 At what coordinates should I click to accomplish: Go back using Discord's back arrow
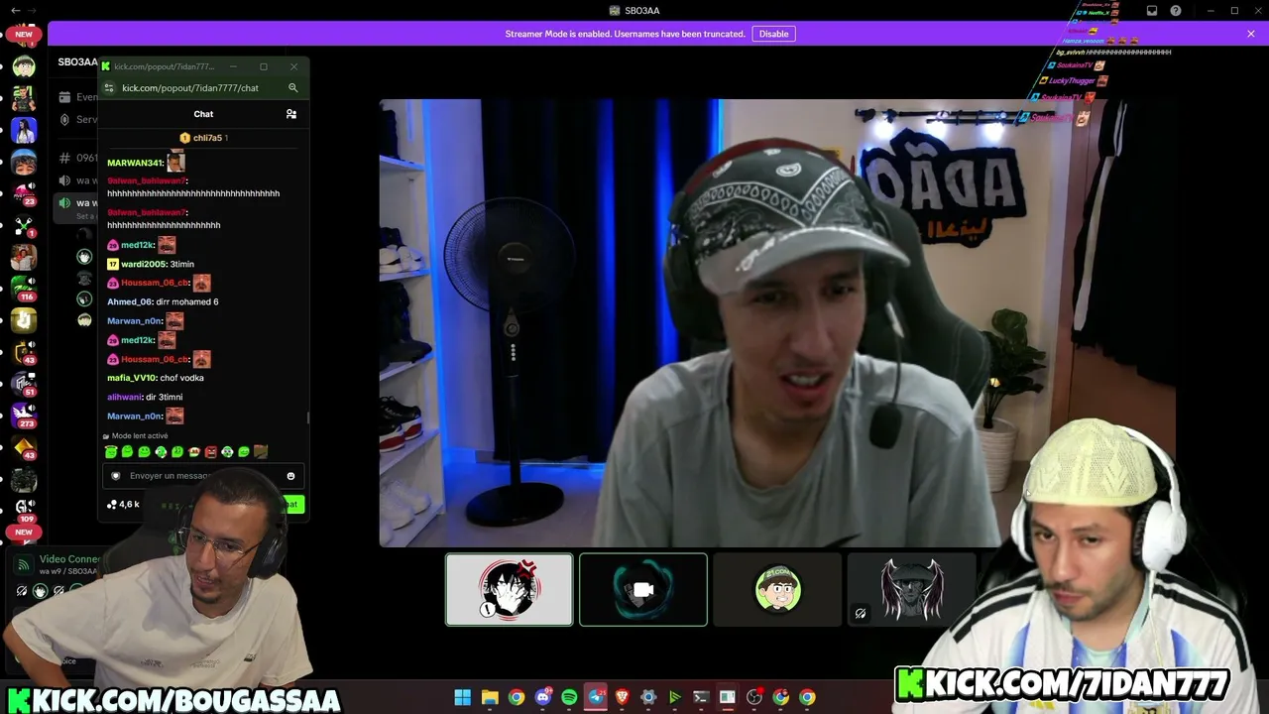(x=15, y=11)
